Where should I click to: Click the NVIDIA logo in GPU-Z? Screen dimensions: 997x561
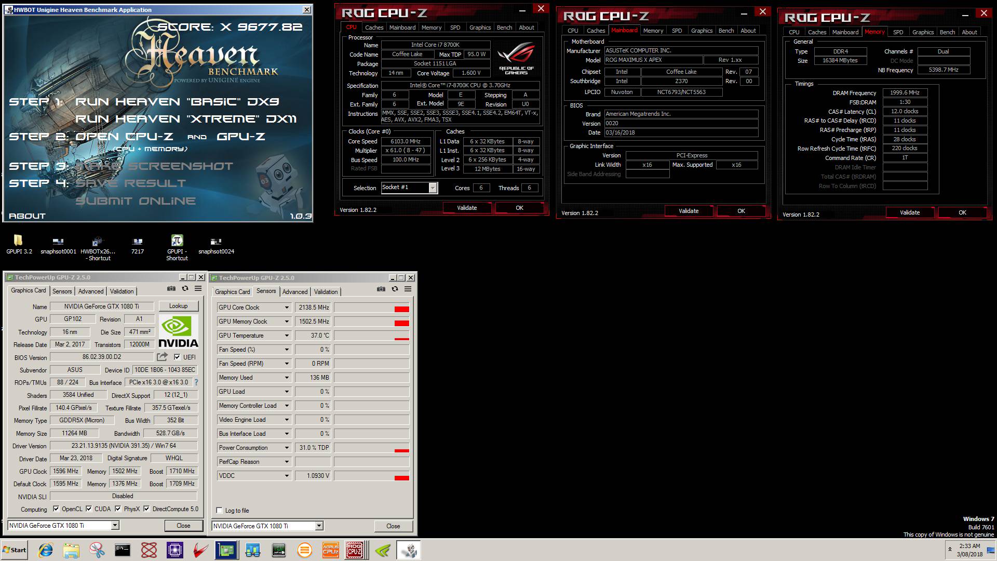(178, 331)
